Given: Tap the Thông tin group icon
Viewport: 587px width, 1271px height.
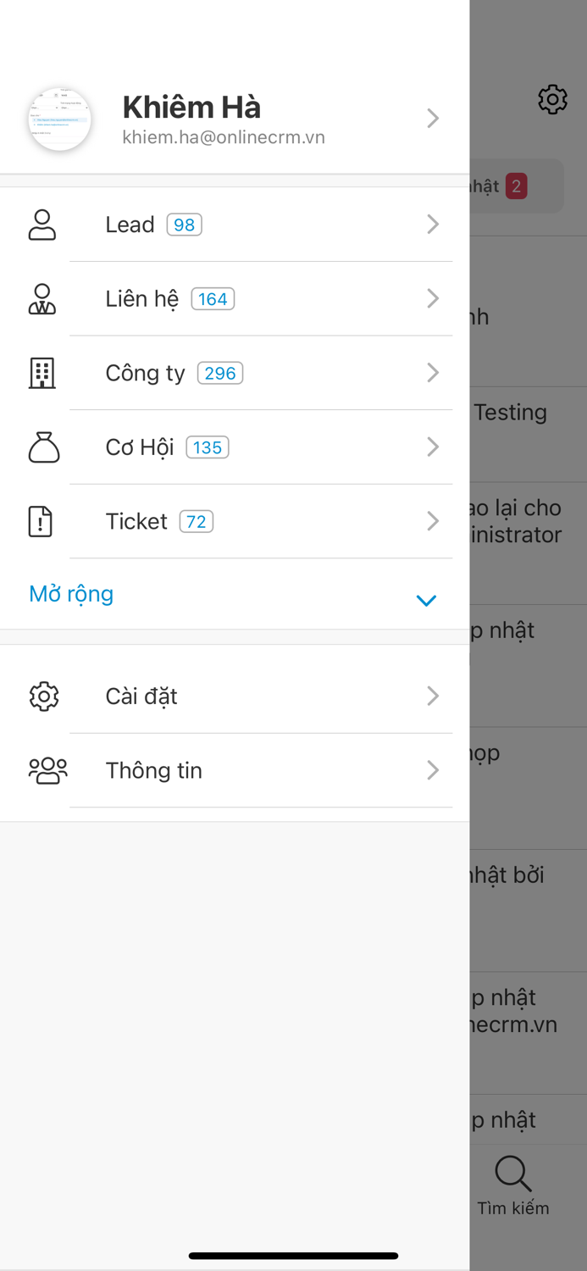Looking at the screenshot, I should 43,770.
